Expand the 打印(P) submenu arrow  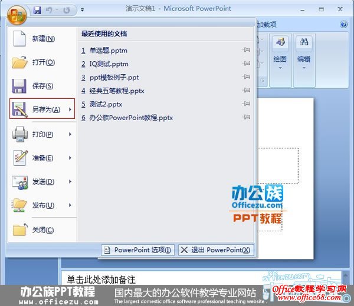coord(70,134)
